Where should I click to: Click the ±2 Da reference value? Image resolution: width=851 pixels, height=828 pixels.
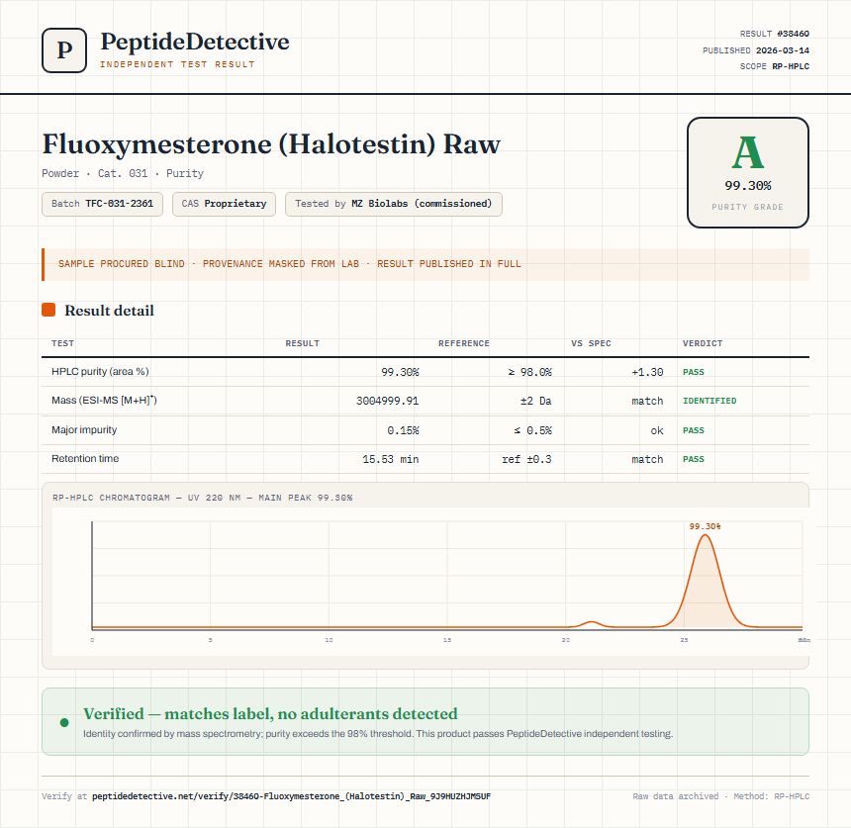point(535,401)
